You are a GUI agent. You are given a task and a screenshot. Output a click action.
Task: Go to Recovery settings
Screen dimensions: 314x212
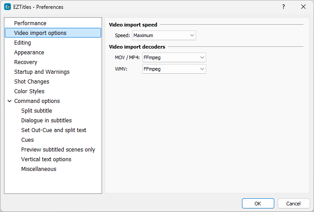coord(26,62)
